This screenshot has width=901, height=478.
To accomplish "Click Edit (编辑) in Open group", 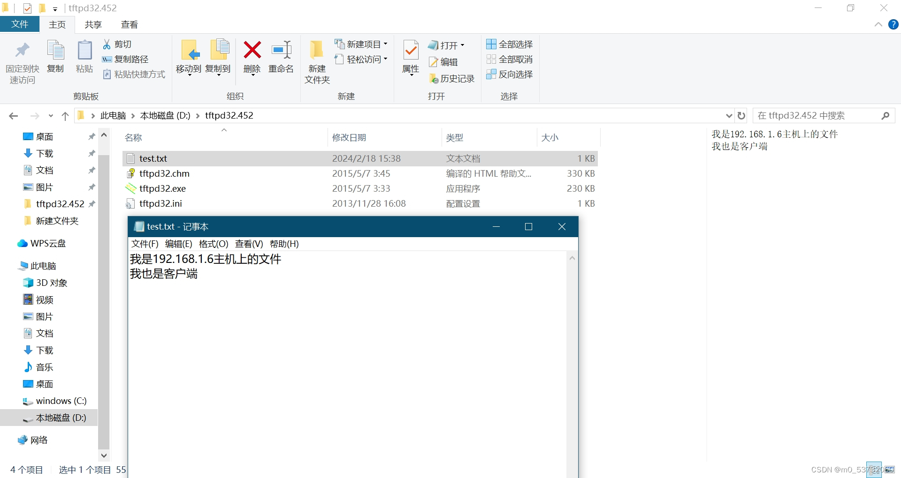I will click(x=443, y=62).
